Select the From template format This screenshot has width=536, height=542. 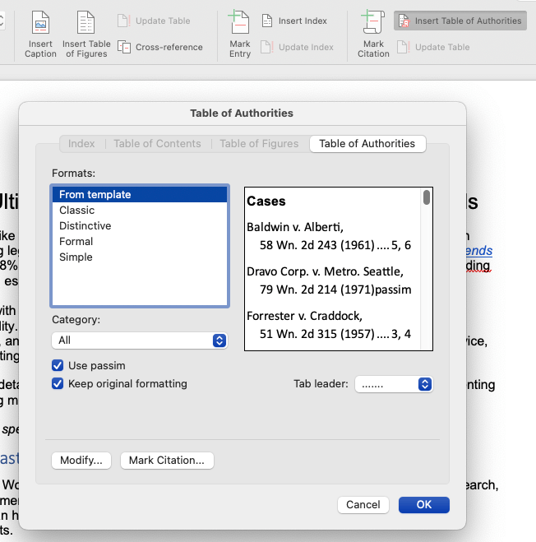tap(140, 195)
